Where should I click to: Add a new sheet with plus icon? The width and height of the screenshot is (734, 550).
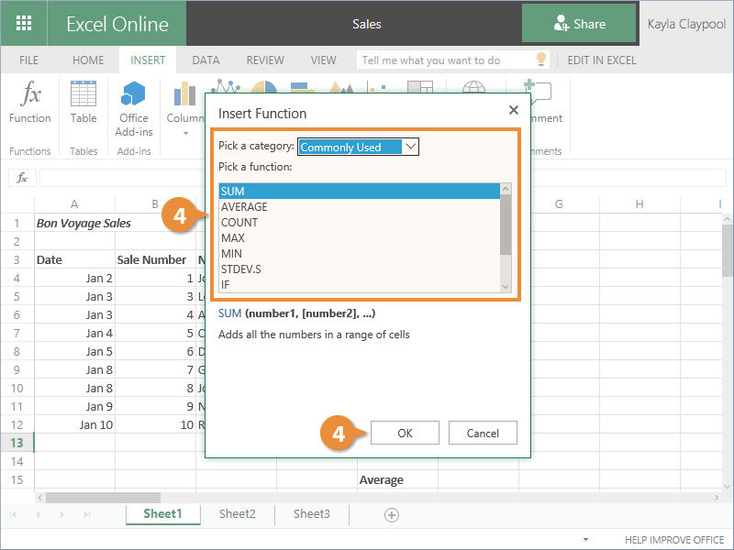pyautogui.click(x=392, y=515)
